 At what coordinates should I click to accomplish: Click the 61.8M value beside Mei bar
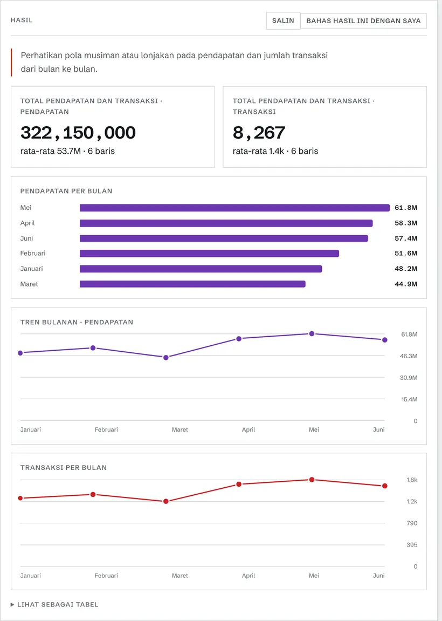[x=406, y=208]
